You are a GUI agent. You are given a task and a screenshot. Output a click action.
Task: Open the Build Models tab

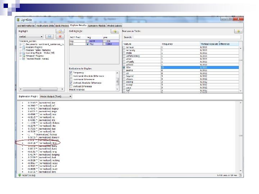(x=62, y=26)
